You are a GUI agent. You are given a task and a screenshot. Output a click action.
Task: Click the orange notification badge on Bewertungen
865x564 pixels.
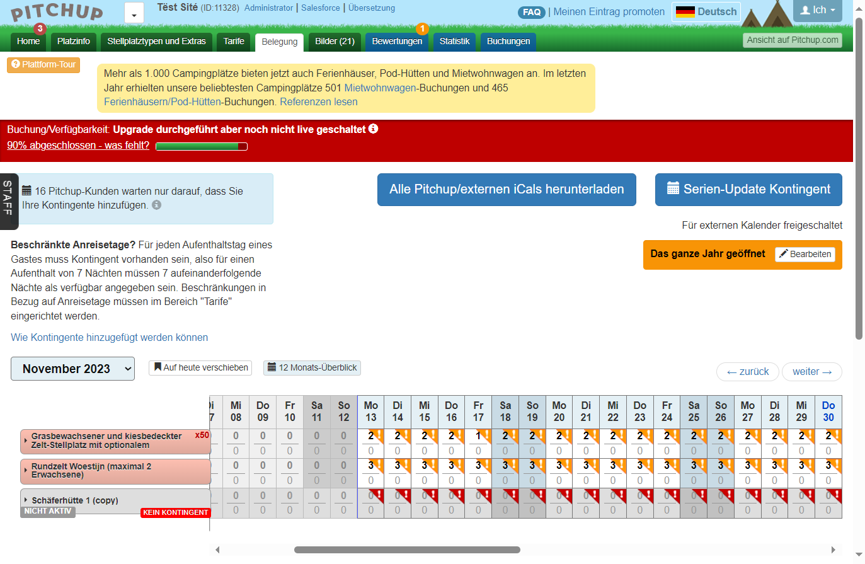[422, 28]
